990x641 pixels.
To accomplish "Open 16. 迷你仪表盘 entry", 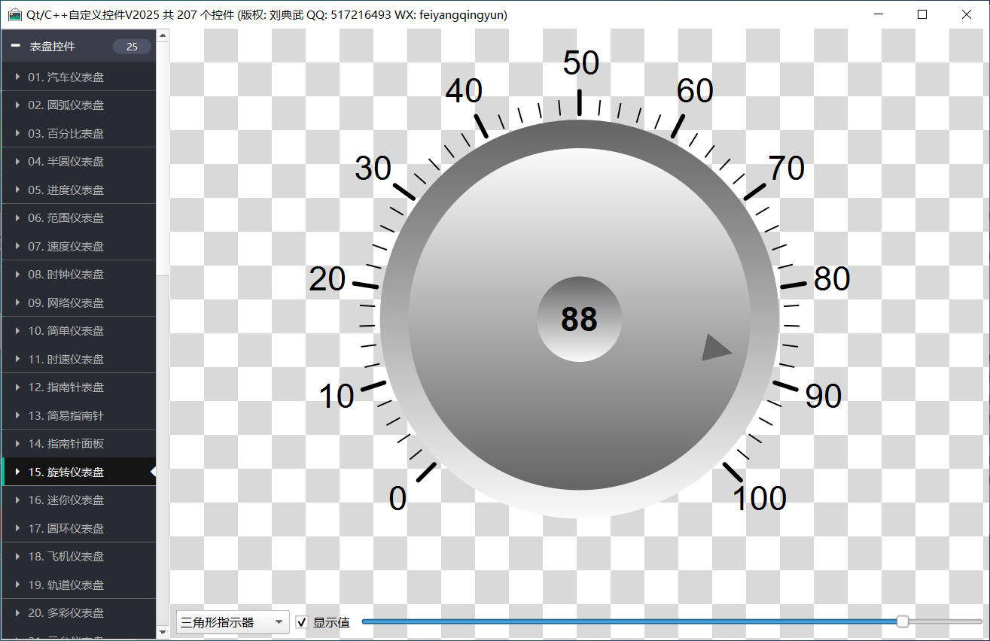I will [78, 500].
